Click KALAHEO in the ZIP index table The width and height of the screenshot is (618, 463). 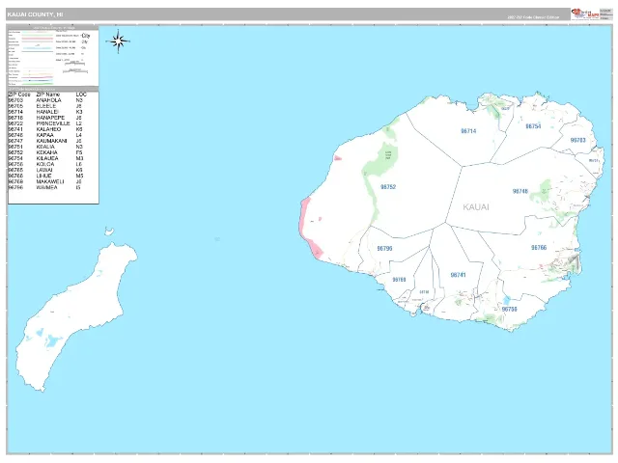tap(48, 129)
